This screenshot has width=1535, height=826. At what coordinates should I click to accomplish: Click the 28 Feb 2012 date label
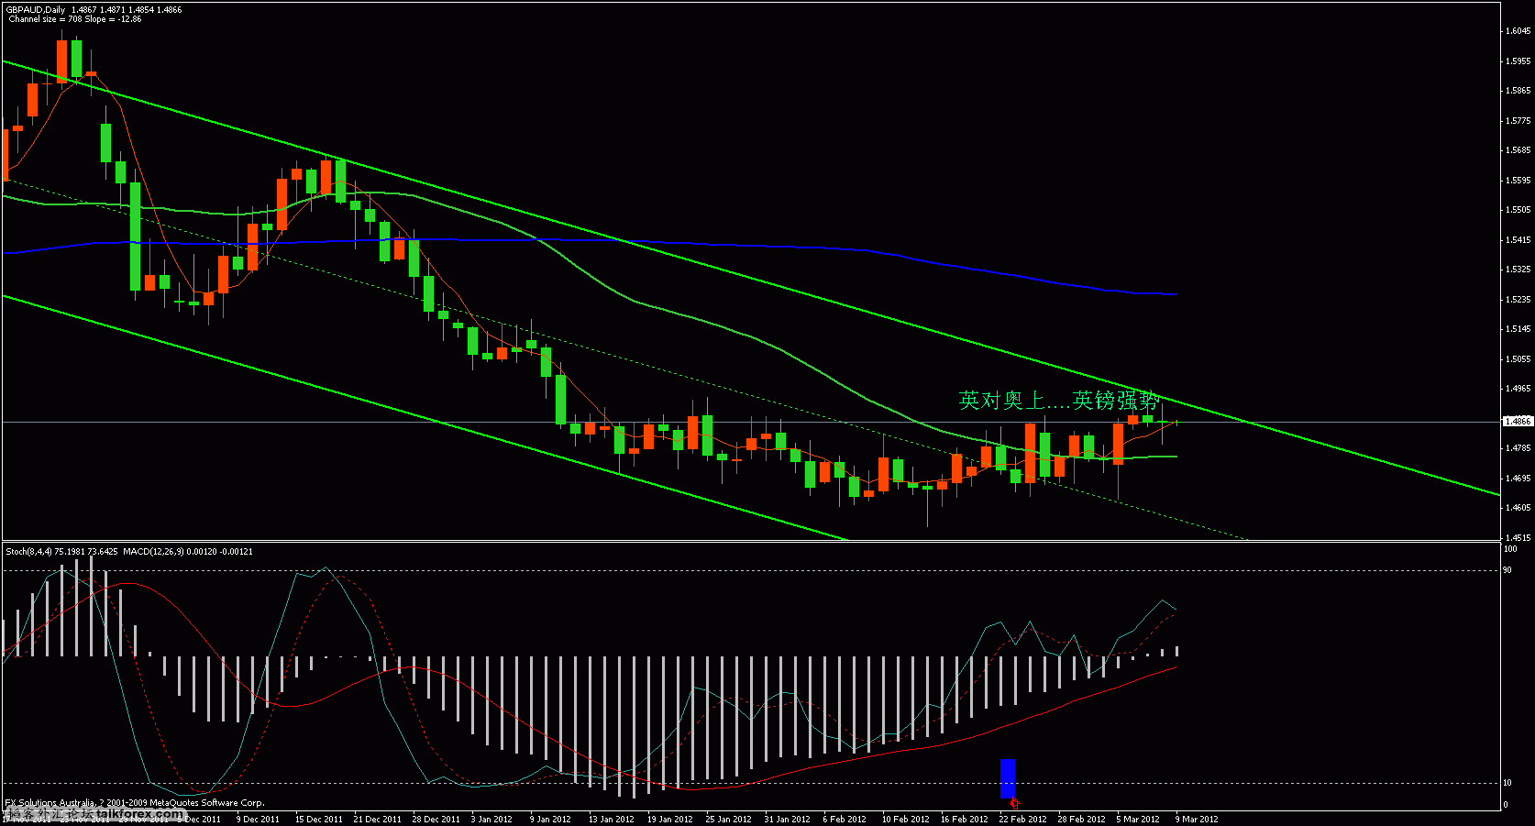point(1081,820)
